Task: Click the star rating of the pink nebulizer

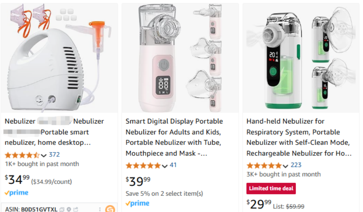Action: (x=143, y=165)
